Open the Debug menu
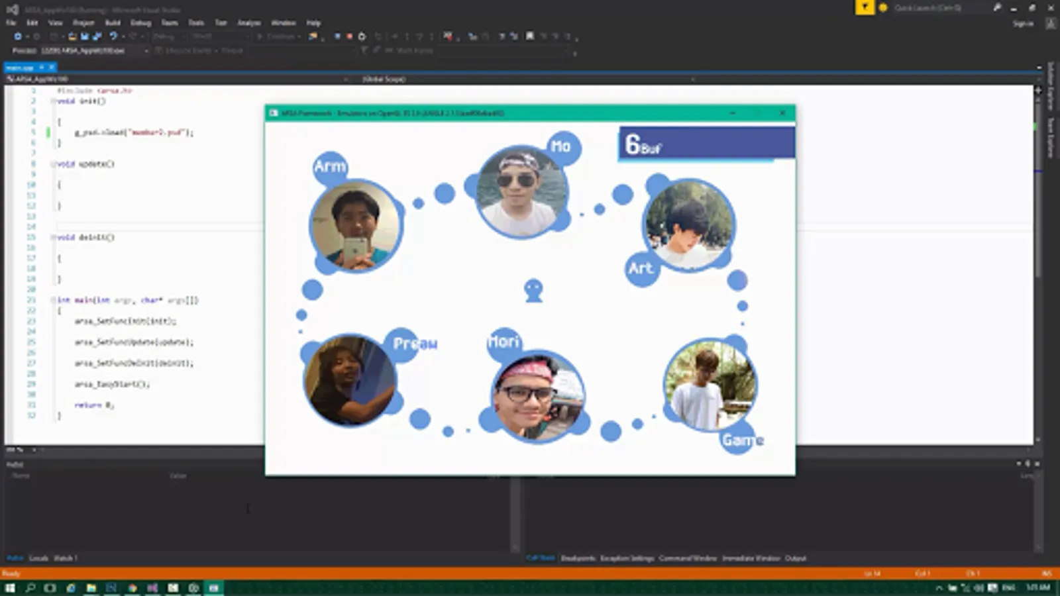The image size is (1060, 596). tap(141, 23)
